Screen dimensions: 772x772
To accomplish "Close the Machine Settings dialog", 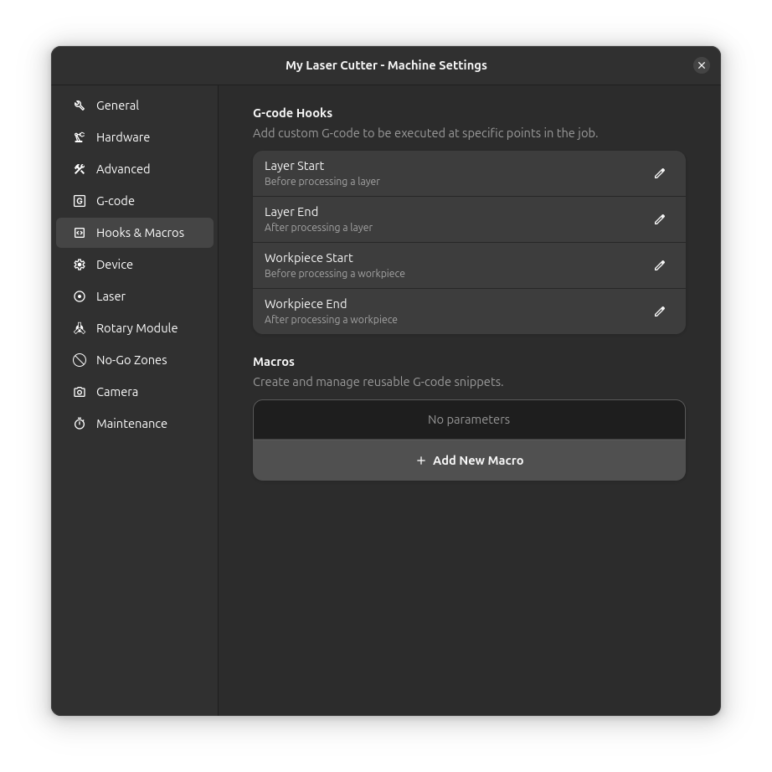I will (x=702, y=65).
